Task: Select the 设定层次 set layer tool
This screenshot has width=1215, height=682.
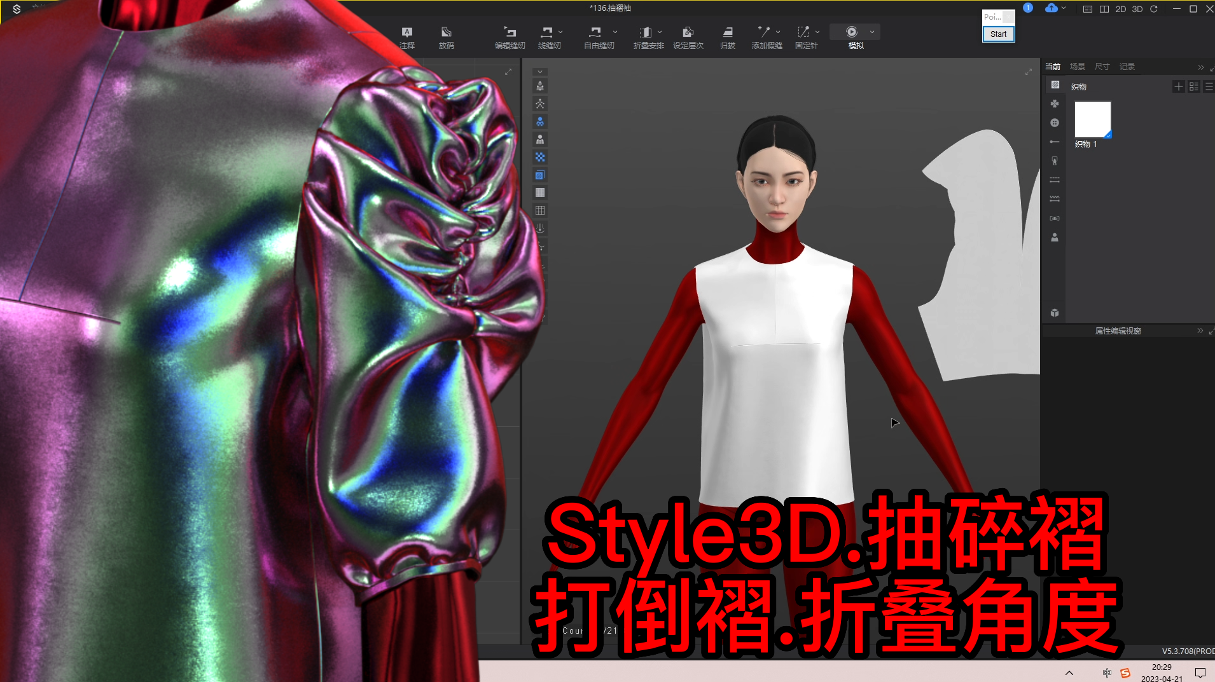Action: point(688,38)
